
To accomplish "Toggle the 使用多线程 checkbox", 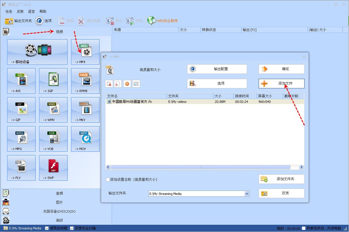I will pos(47,228).
